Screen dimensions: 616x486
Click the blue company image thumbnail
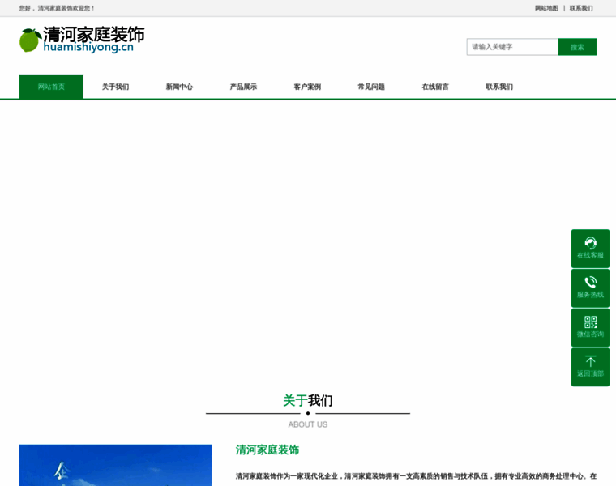115,465
